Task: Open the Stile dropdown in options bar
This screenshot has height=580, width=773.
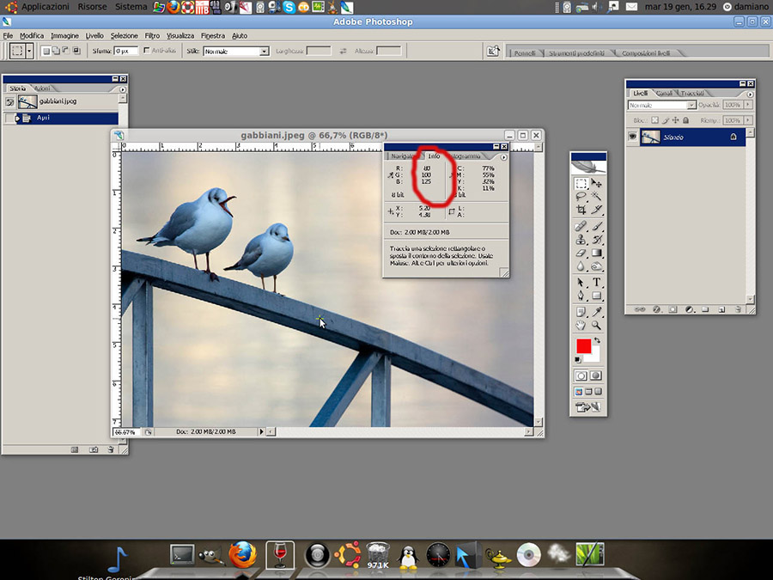Action: (x=265, y=51)
